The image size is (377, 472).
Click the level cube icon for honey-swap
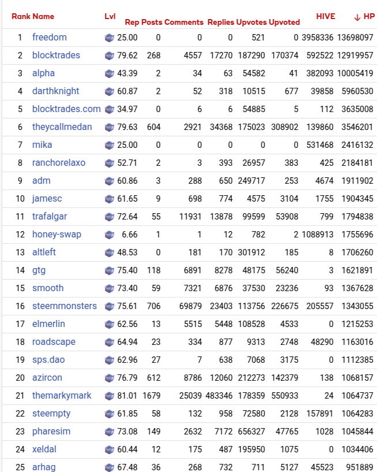pyautogui.click(x=110, y=235)
